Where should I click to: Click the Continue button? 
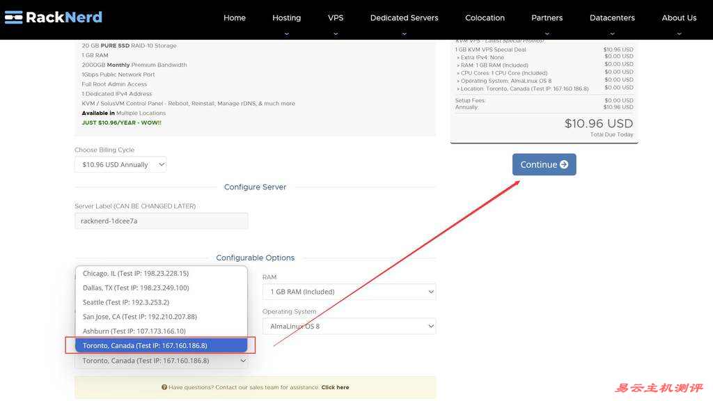click(544, 164)
